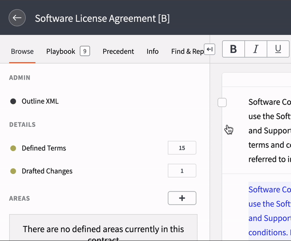Go back using the arrow button

point(17,18)
